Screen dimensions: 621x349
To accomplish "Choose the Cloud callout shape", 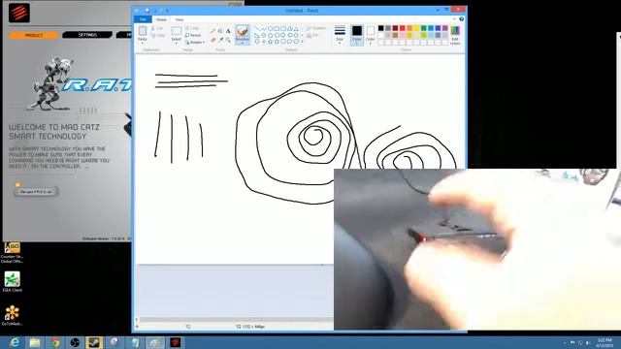I will (x=296, y=42).
